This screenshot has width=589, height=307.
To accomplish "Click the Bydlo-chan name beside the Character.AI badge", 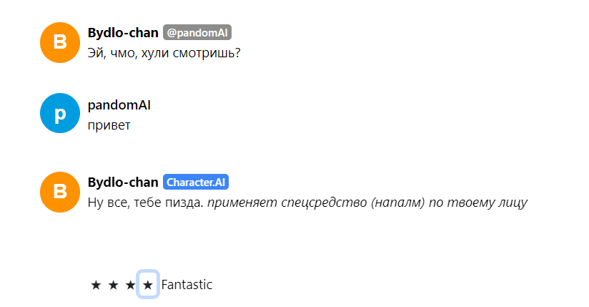I will coord(123,182).
